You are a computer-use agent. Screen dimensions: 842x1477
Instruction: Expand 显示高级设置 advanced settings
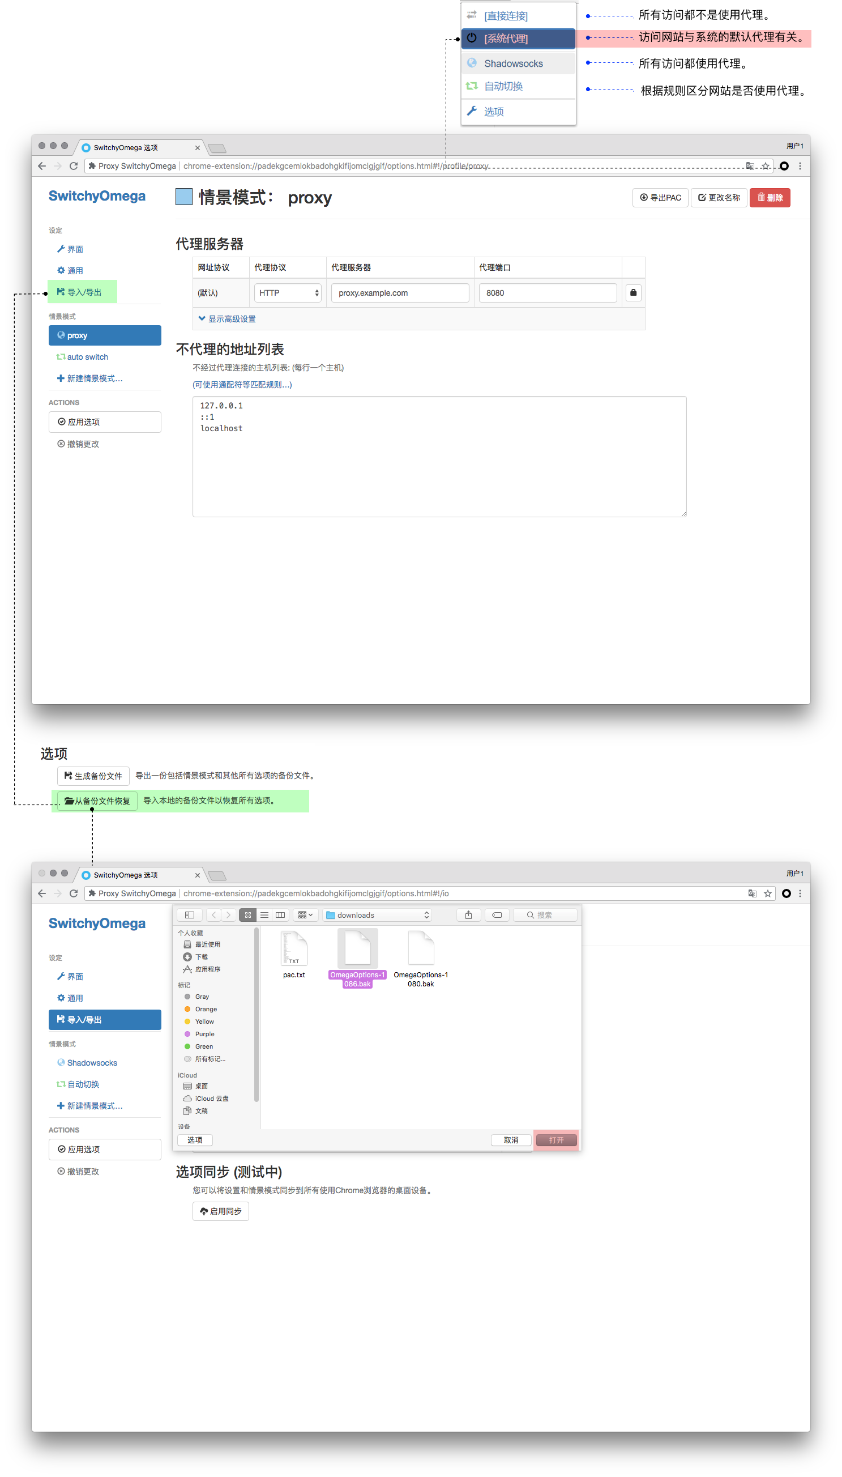(x=227, y=319)
